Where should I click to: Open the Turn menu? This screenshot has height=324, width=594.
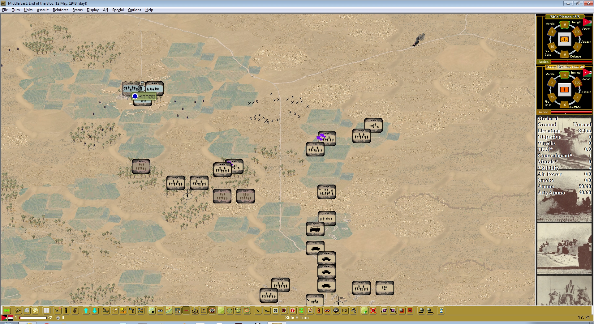pos(16,10)
